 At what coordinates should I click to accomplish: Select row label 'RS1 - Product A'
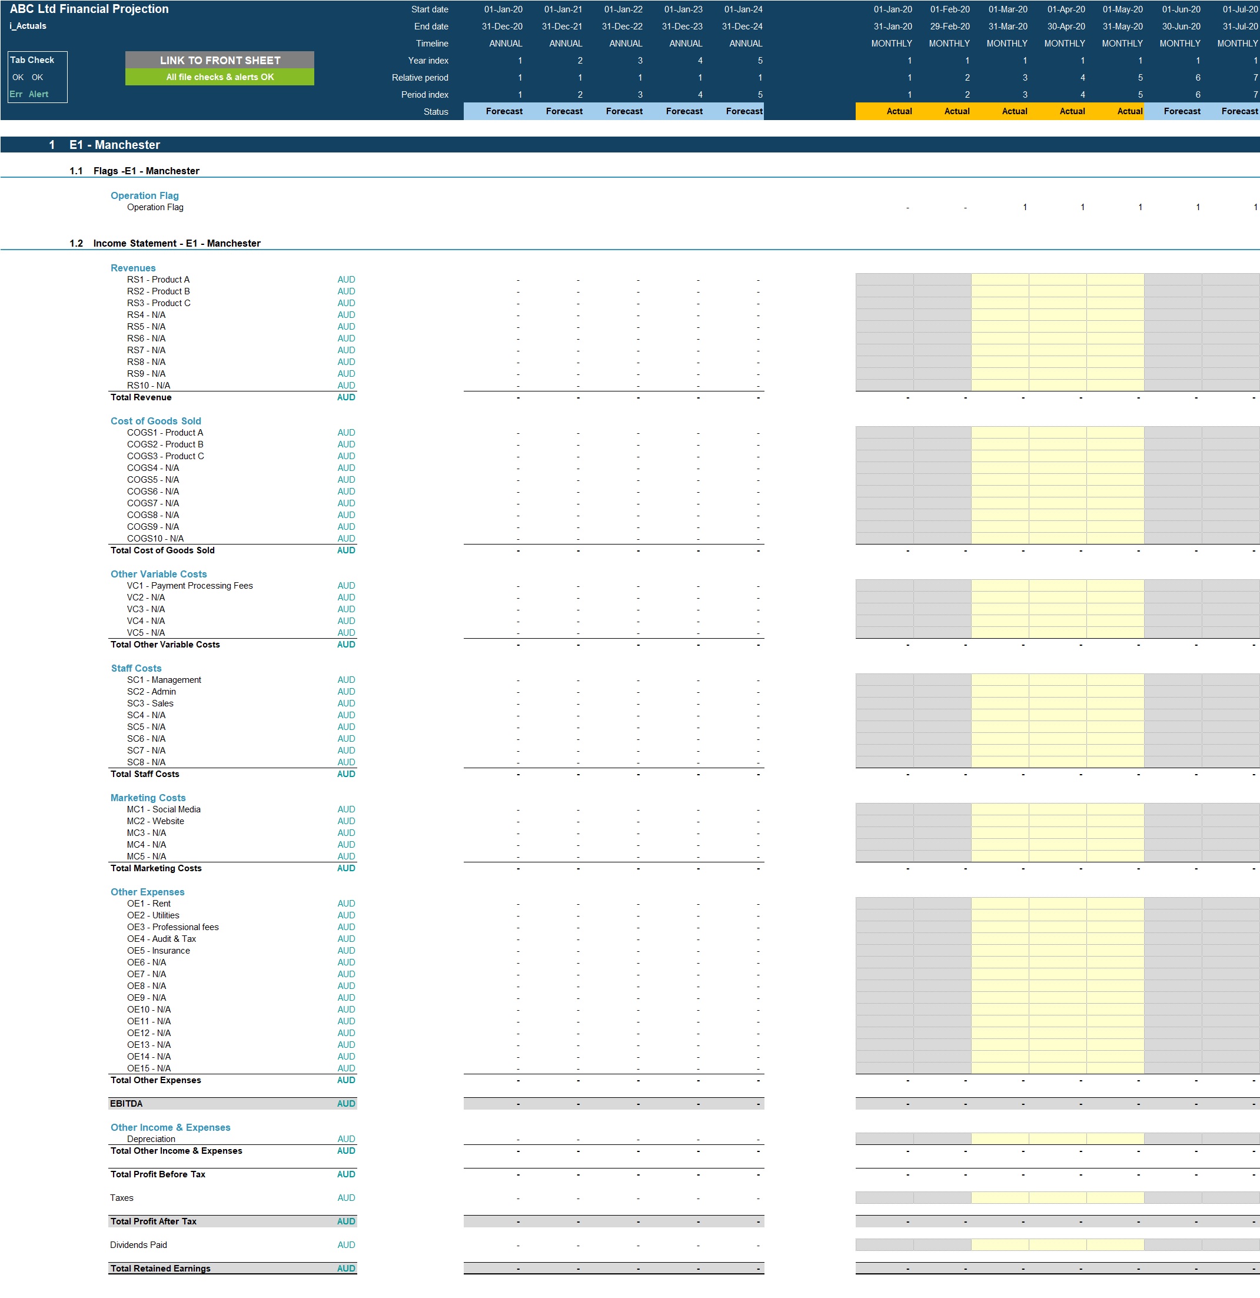tap(158, 280)
